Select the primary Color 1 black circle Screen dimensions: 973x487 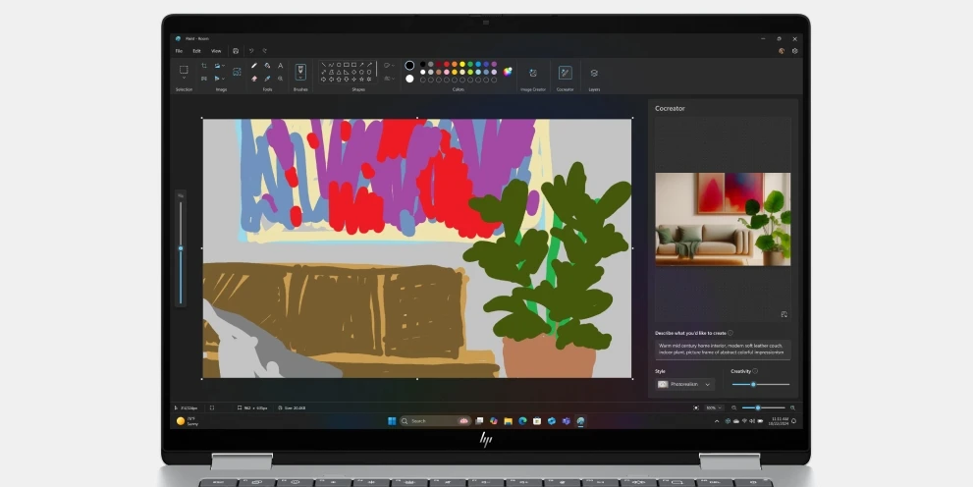[409, 65]
